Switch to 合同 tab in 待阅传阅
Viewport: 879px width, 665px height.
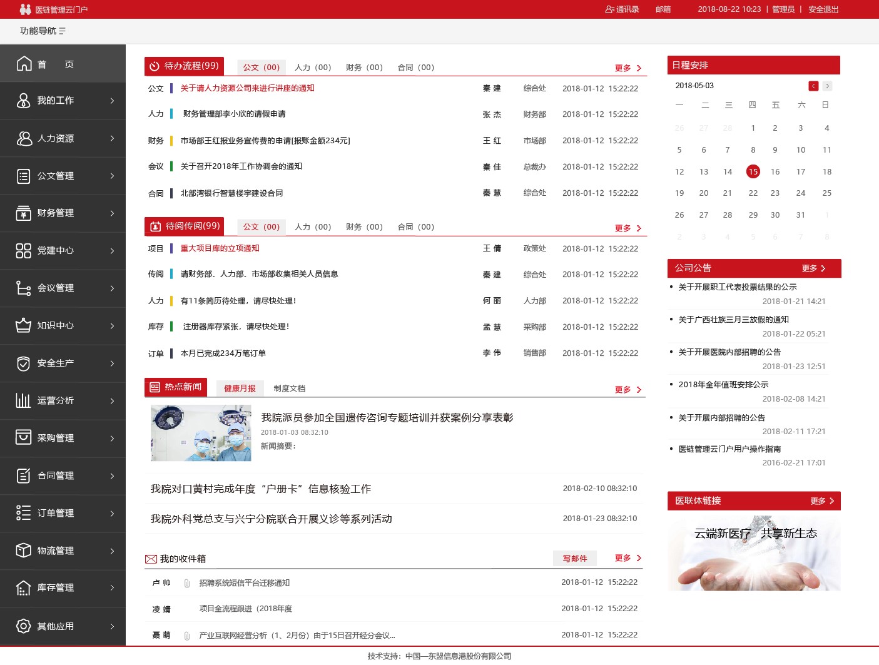(x=416, y=227)
